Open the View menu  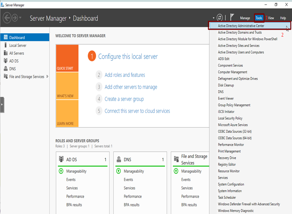(x=271, y=18)
